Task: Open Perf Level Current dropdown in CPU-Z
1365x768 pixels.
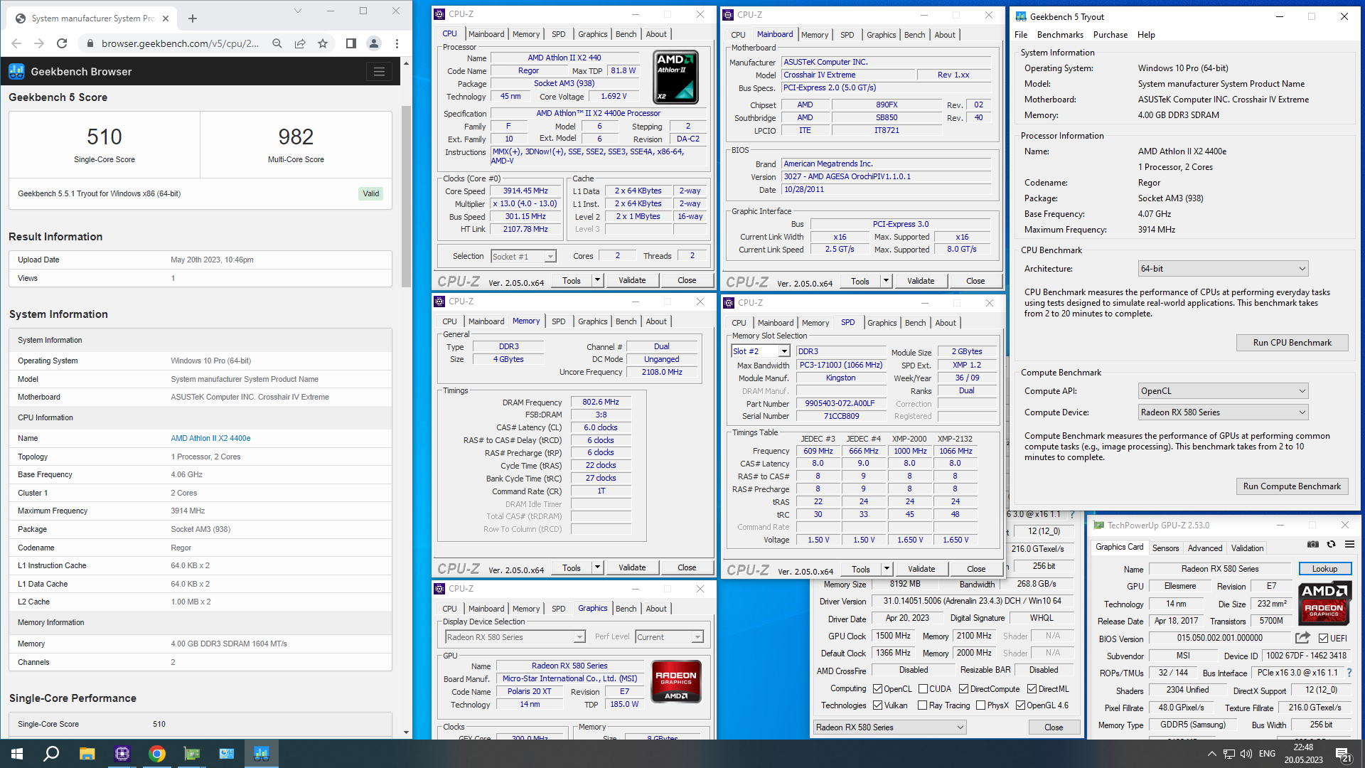Action: 669,637
